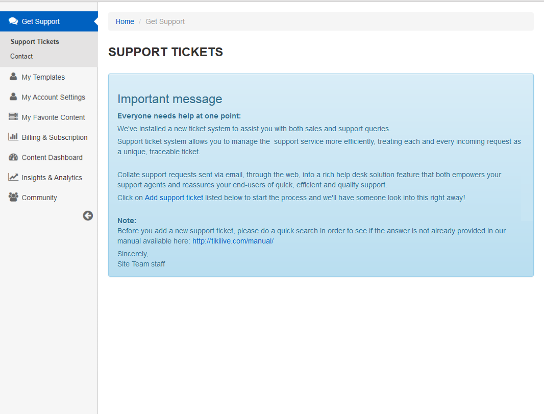Click the Get Support breadcrumb text

coord(165,21)
